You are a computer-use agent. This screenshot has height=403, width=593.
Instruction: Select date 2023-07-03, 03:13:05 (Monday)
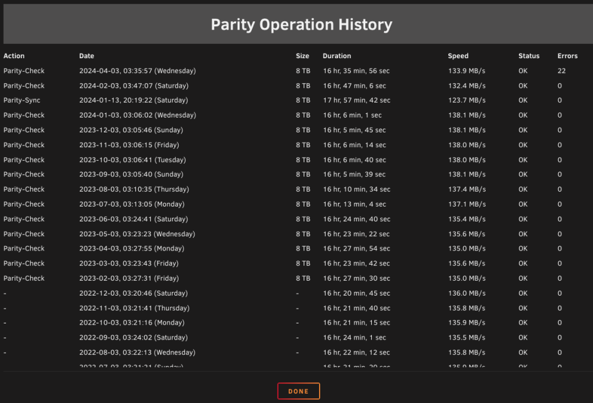[x=132, y=204]
